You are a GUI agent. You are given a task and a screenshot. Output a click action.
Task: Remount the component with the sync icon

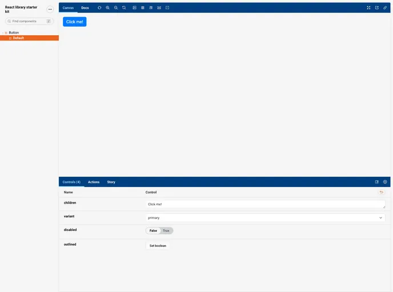(x=99, y=8)
